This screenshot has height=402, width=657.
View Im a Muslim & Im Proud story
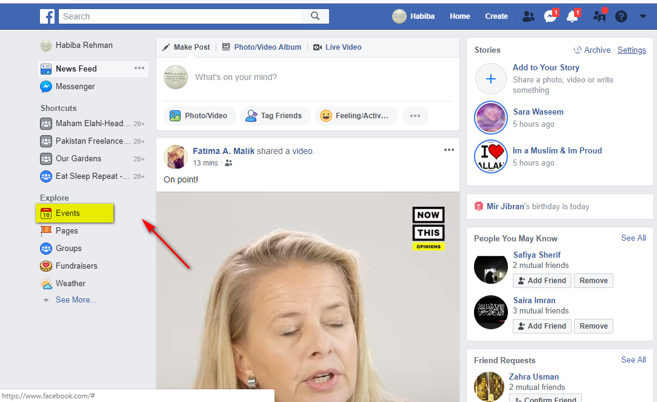tap(491, 156)
